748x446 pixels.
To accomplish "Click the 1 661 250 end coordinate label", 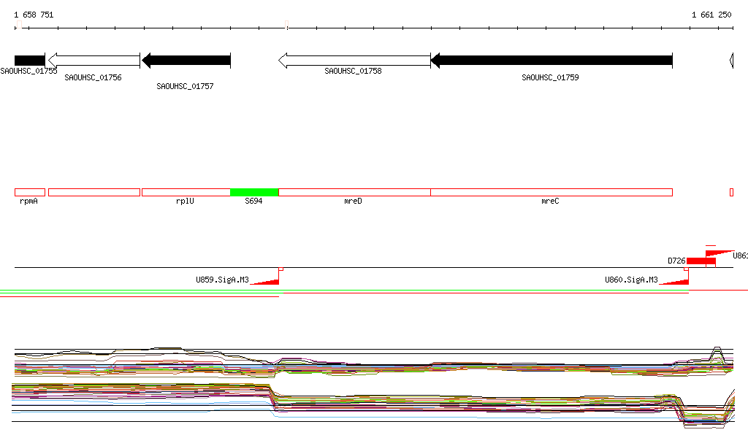I will tap(711, 15).
